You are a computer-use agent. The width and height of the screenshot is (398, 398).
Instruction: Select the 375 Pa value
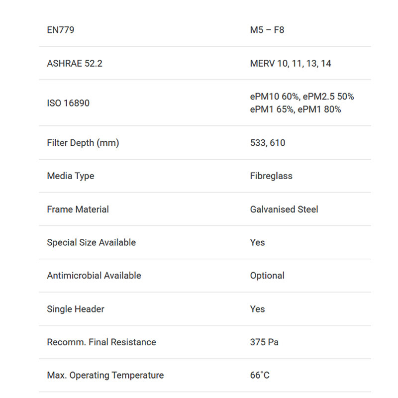(264, 342)
